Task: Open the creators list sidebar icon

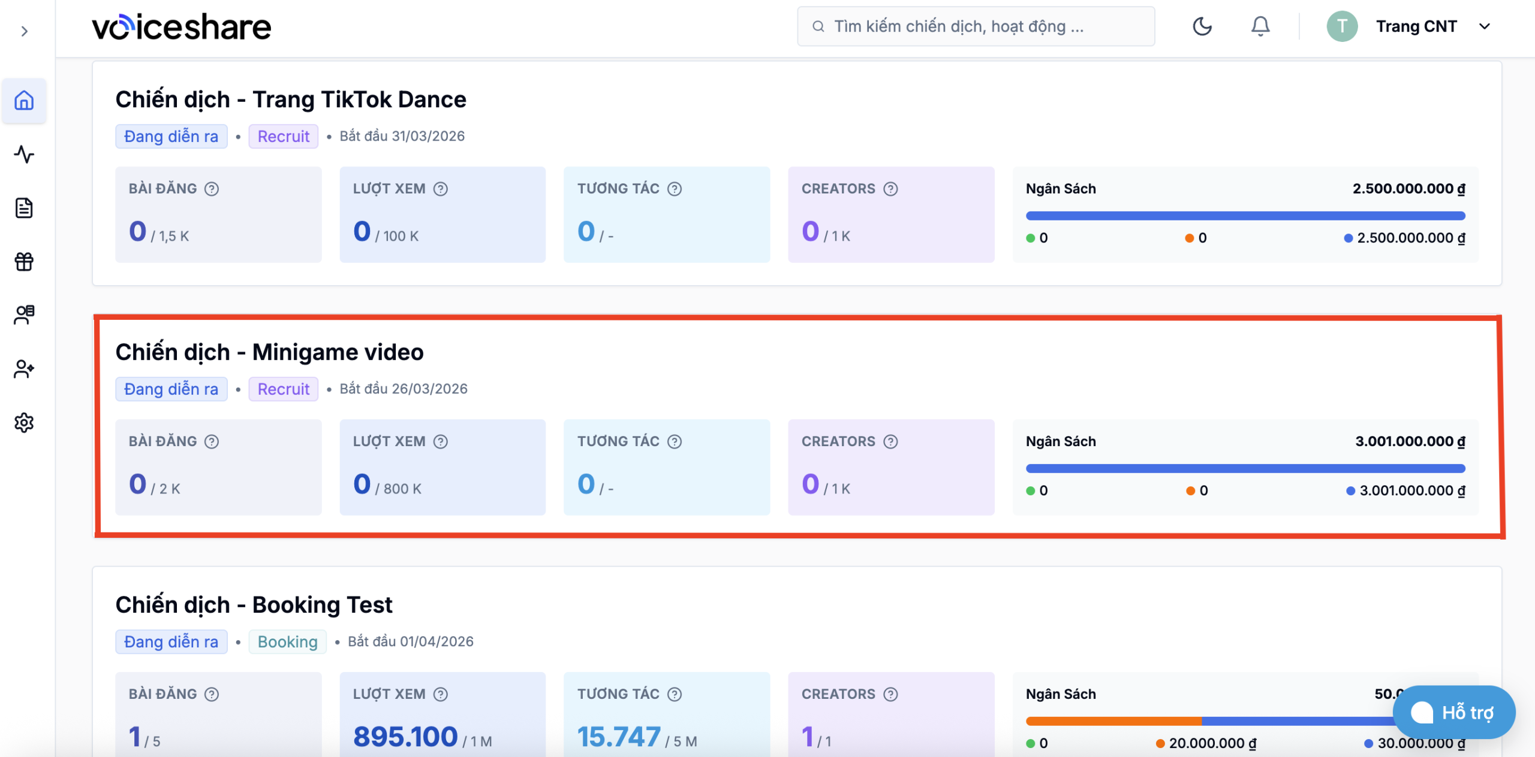Action: point(24,314)
